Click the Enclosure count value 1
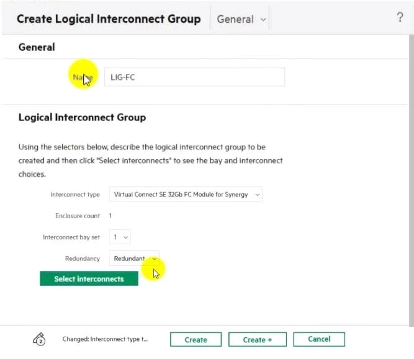The image size is (414, 359). [x=110, y=216]
